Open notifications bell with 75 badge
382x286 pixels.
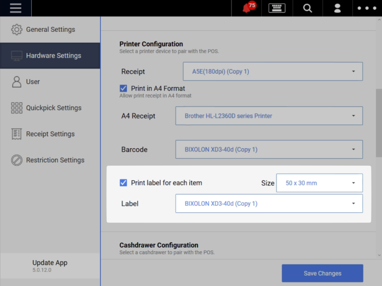(x=247, y=8)
